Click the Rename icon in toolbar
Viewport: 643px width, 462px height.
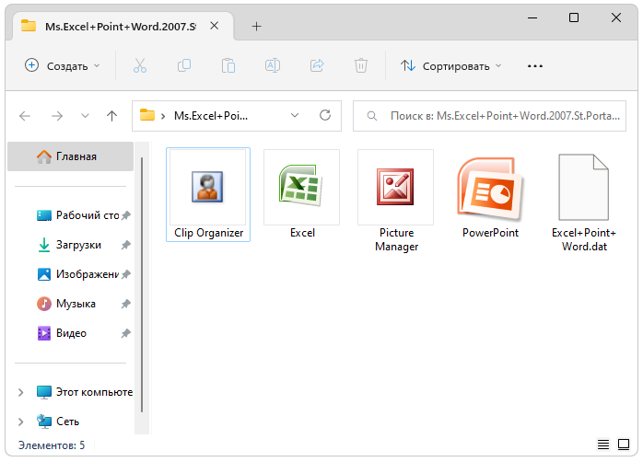point(273,65)
